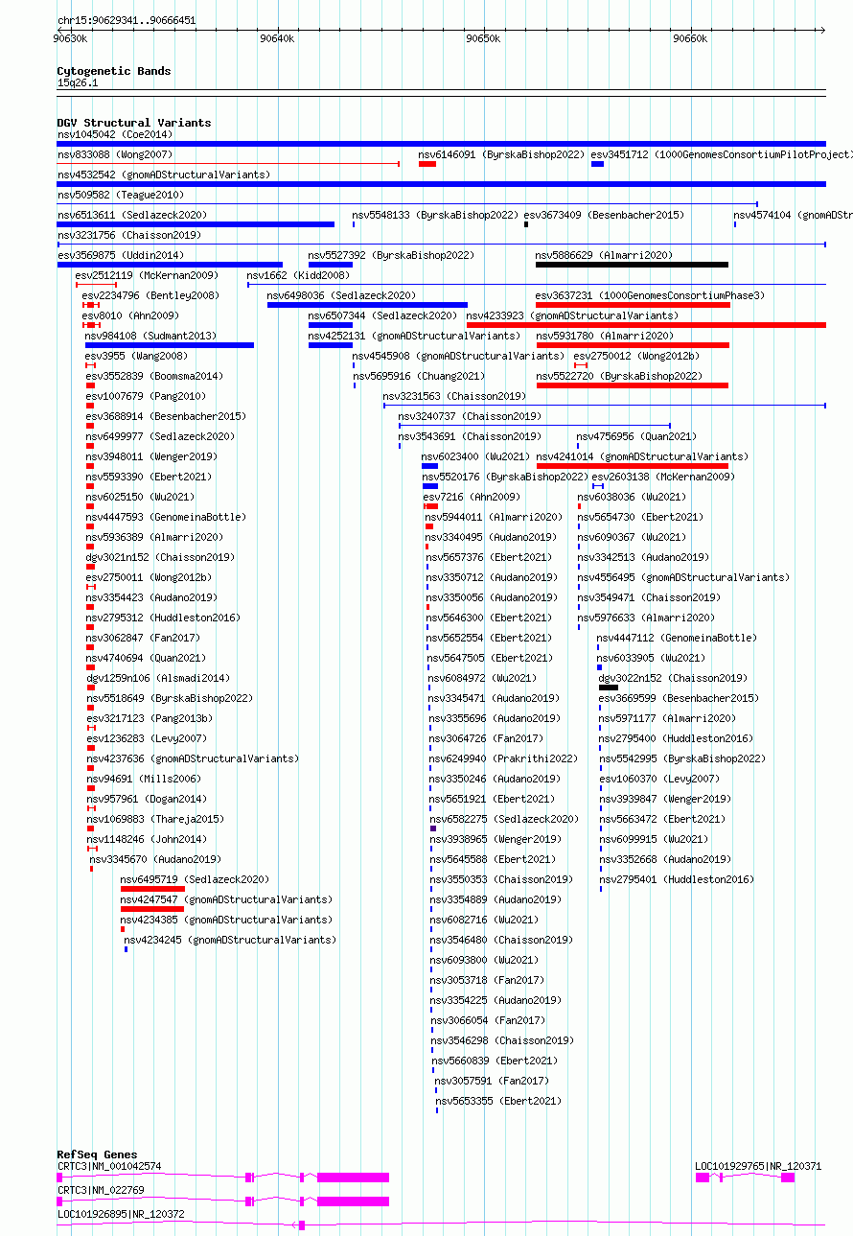Select esv8010 (Ahn2009) label
Viewport: 853px width, 1236px height.
(x=130, y=315)
